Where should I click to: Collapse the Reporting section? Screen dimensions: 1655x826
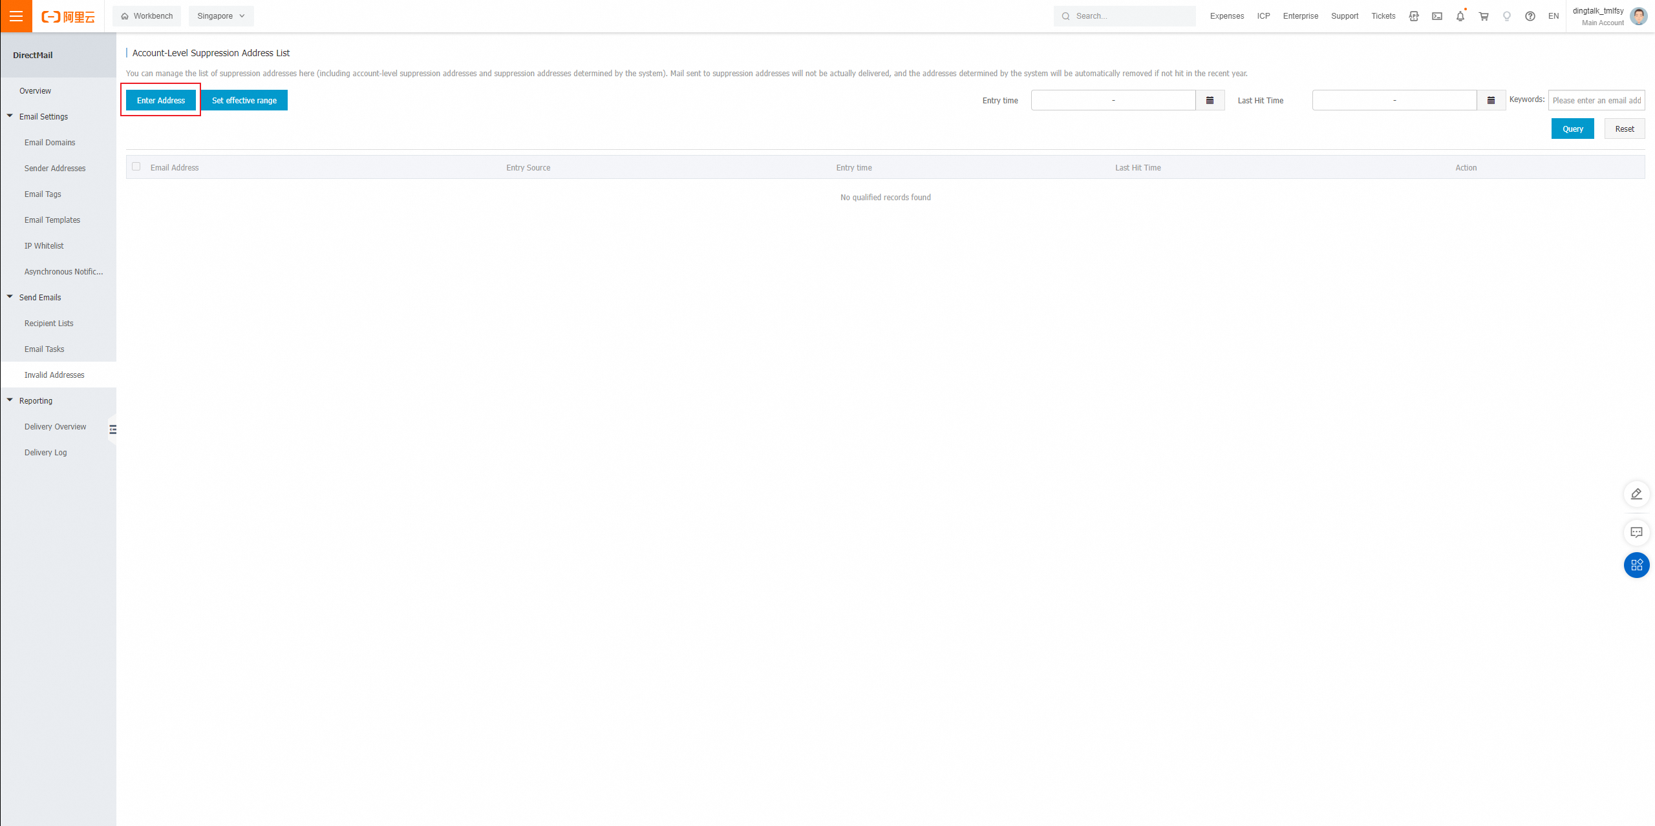tap(10, 400)
